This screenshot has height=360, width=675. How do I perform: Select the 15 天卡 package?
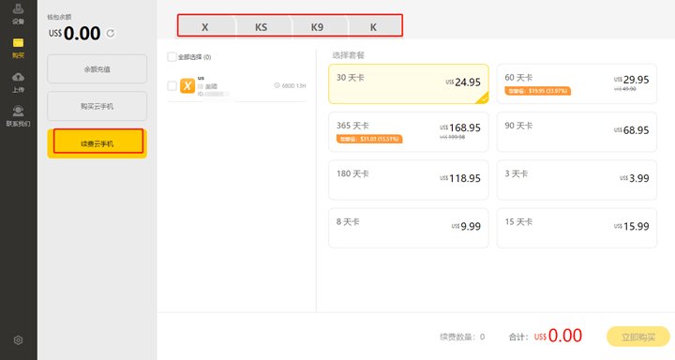pos(577,228)
